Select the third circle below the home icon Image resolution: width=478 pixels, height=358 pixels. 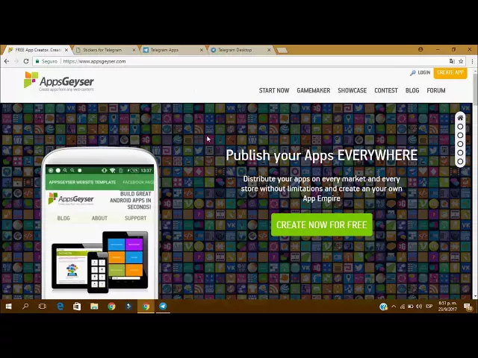[x=460, y=144]
